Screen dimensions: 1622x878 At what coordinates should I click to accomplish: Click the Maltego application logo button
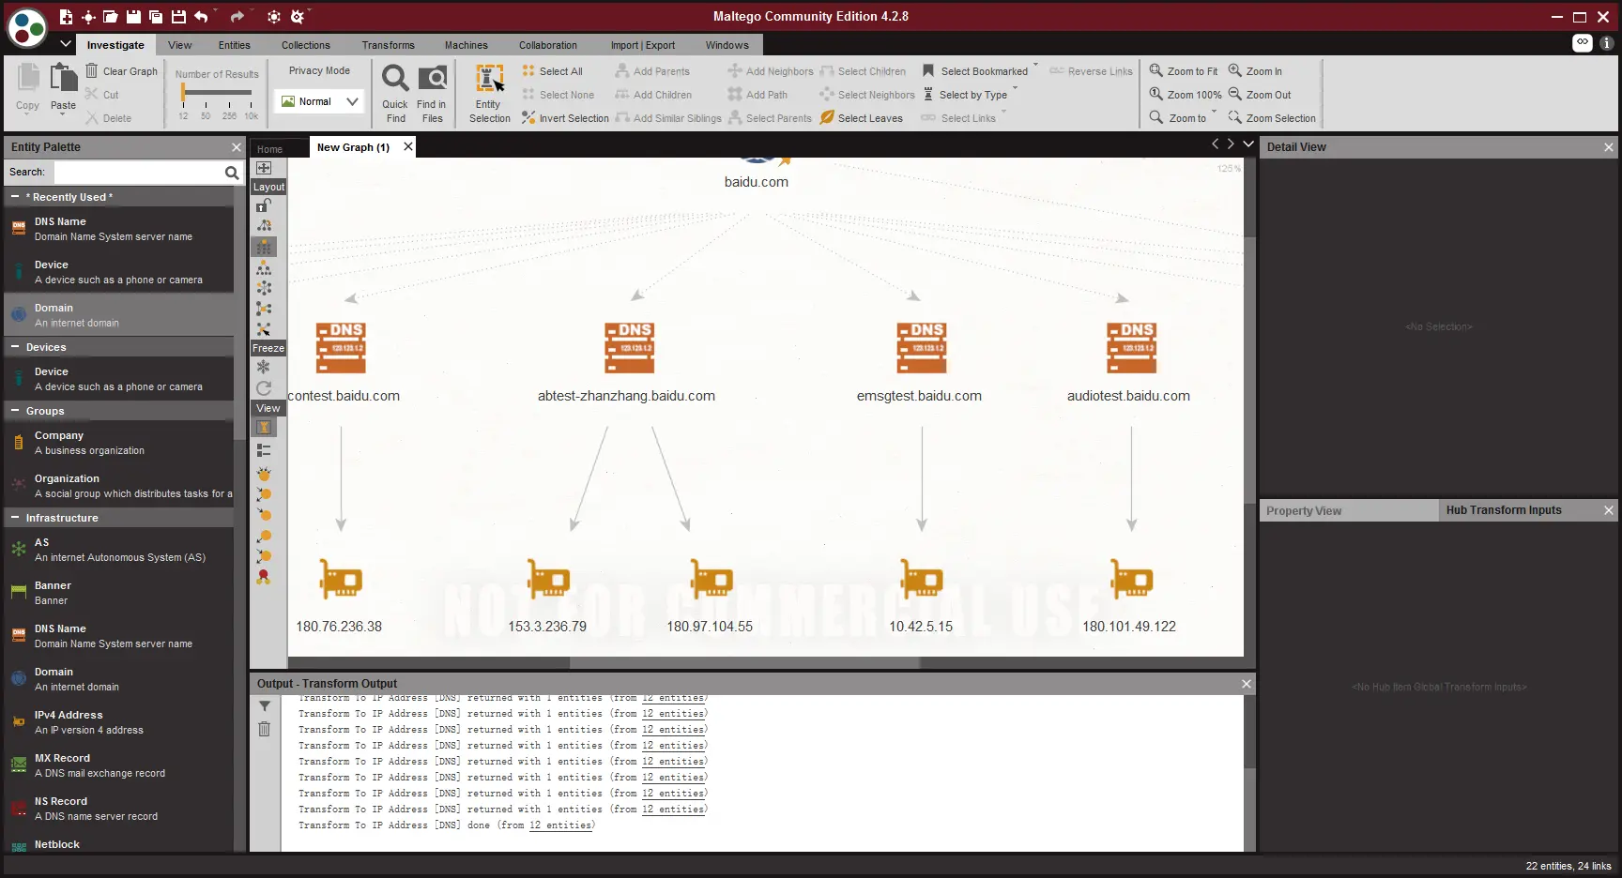27,28
